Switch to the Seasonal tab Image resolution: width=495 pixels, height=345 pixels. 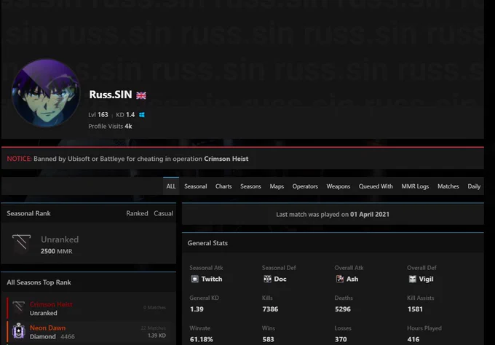(196, 186)
